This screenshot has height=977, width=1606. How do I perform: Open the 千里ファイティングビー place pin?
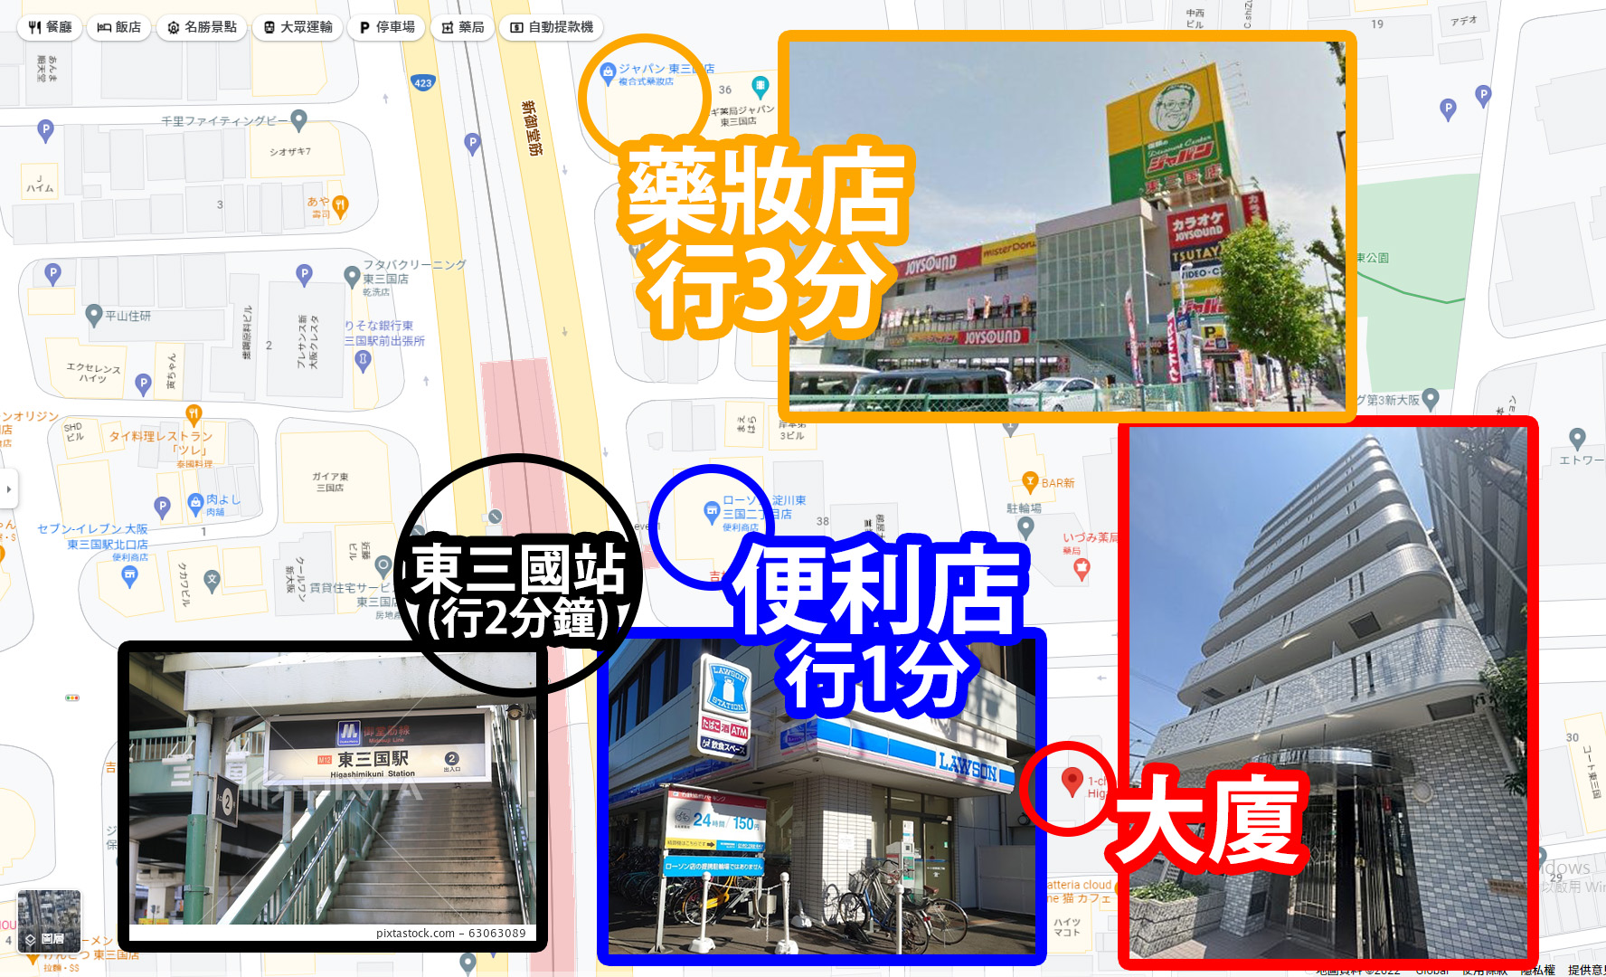coord(299,119)
